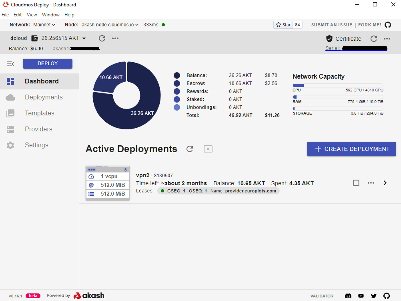This screenshot has width=401, height=301.
Task: Click SUBMIT AN ISSUE link
Action: [332, 25]
